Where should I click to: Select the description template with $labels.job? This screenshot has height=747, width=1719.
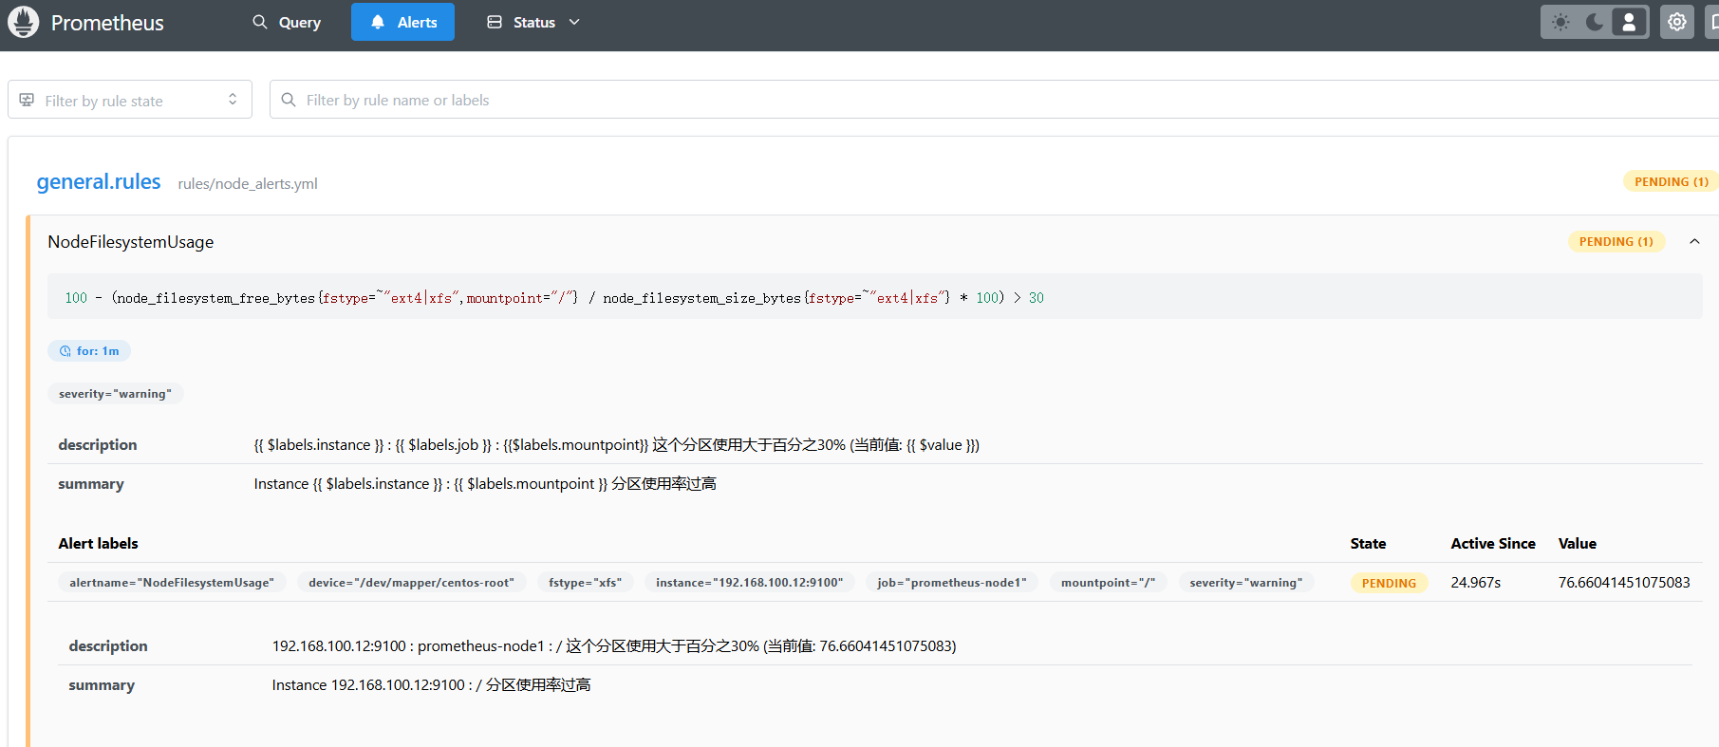(617, 445)
